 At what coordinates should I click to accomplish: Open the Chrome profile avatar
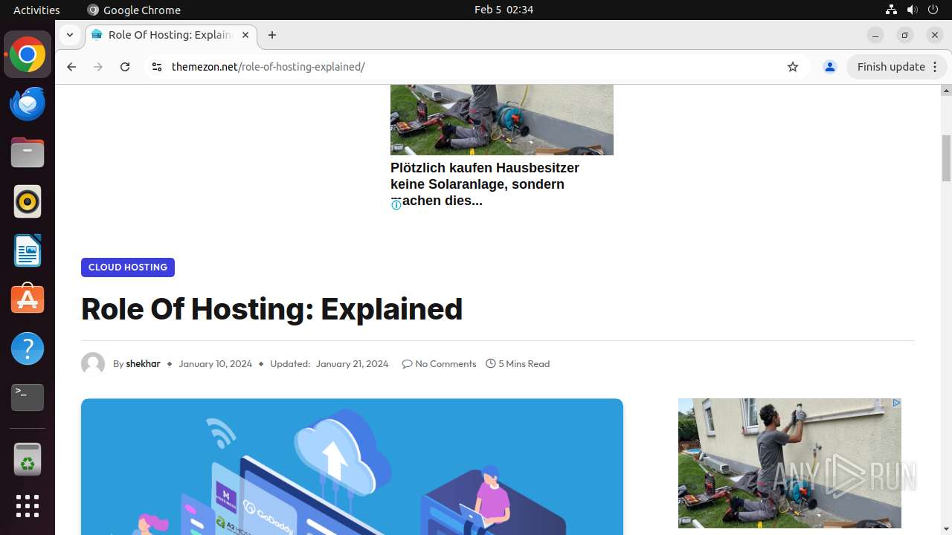(830, 67)
